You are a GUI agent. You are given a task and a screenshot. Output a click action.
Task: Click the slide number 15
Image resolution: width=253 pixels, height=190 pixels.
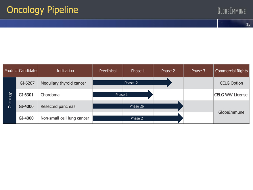(248, 24)
